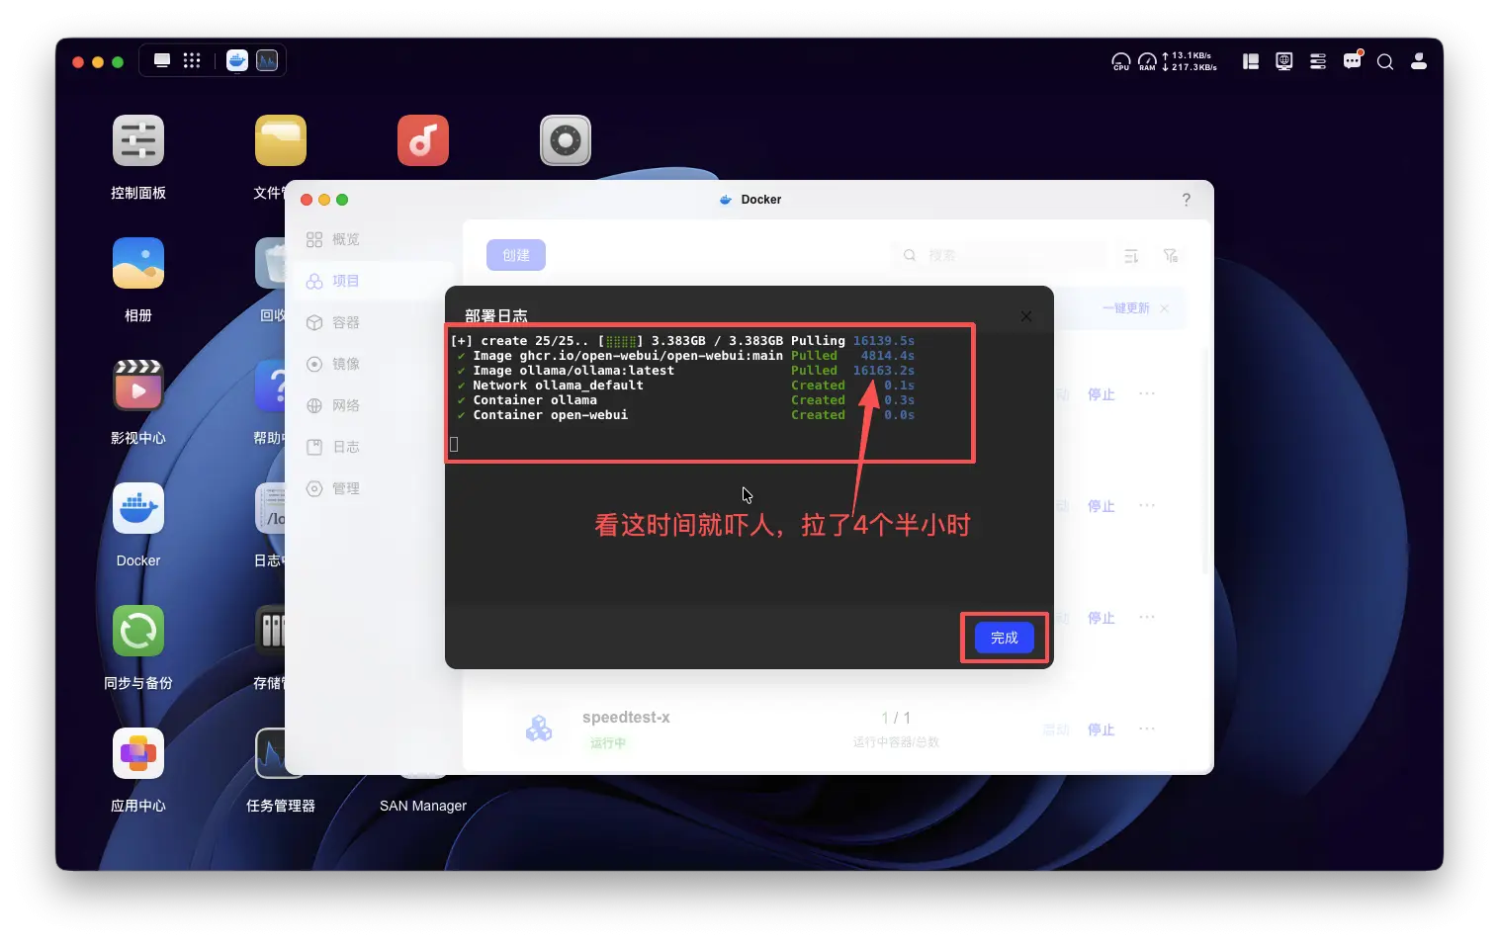Open Docker help question mark icon
Image resolution: width=1499 pixels, height=944 pixels.
[x=1187, y=200]
